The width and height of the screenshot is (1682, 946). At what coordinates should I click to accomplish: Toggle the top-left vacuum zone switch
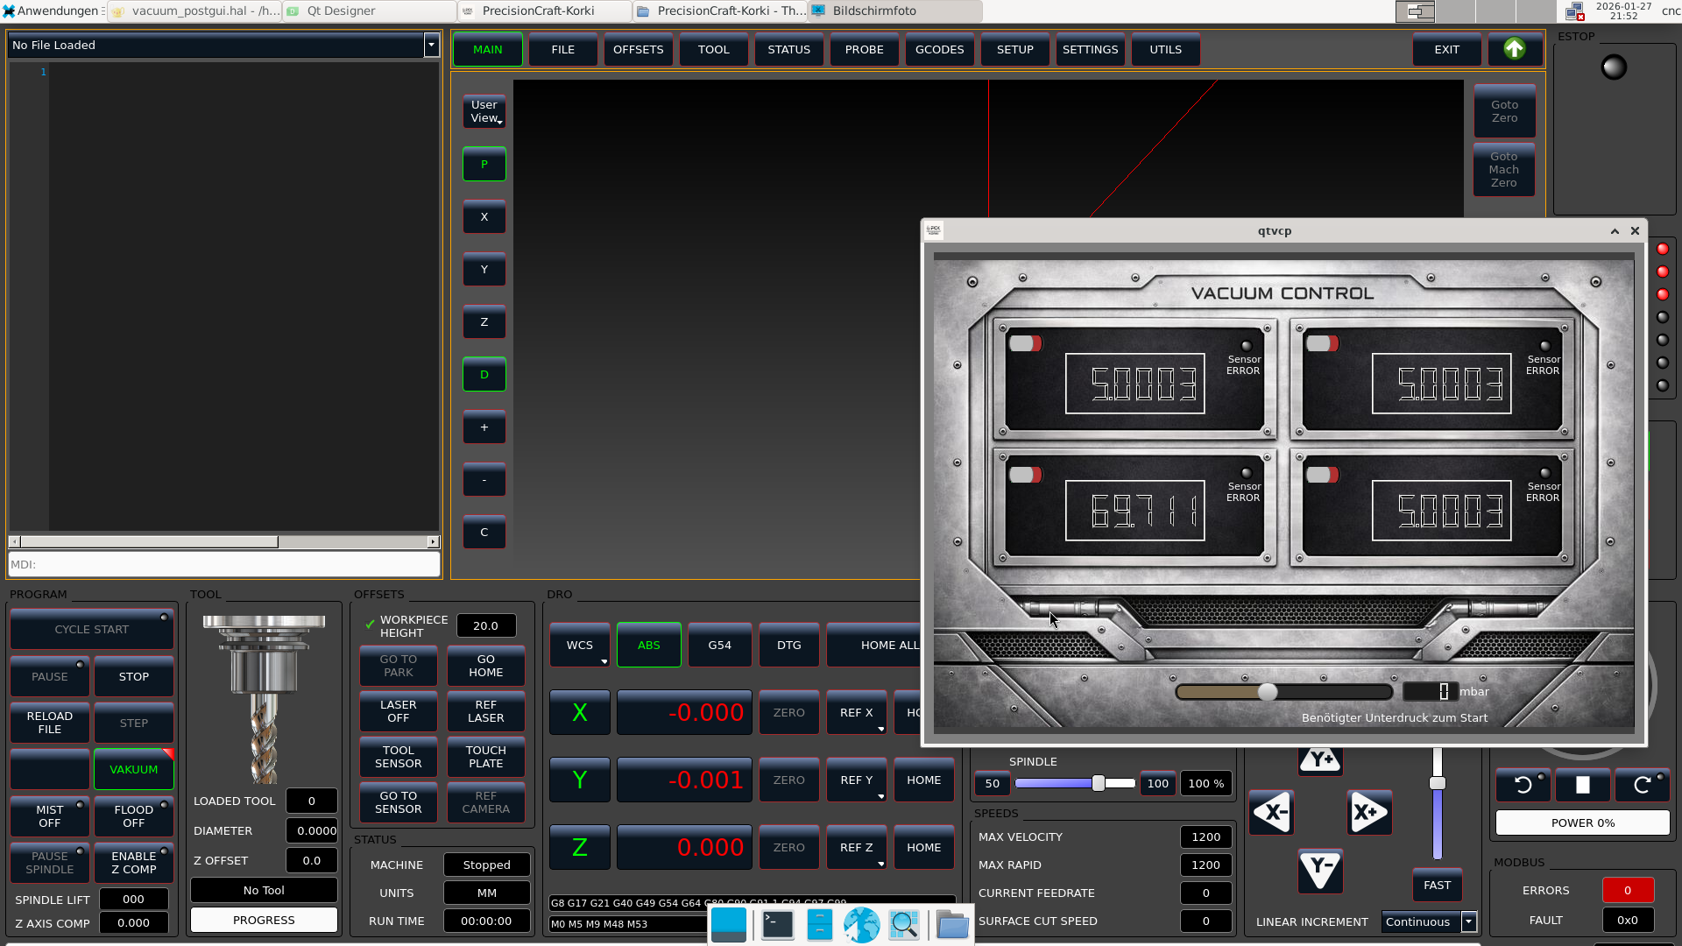click(x=1024, y=343)
